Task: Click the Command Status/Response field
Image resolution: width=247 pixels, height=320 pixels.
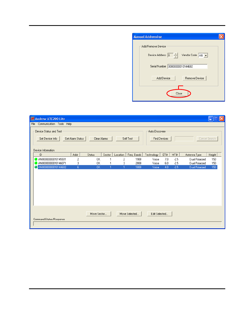Action: (x=128, y=224)
